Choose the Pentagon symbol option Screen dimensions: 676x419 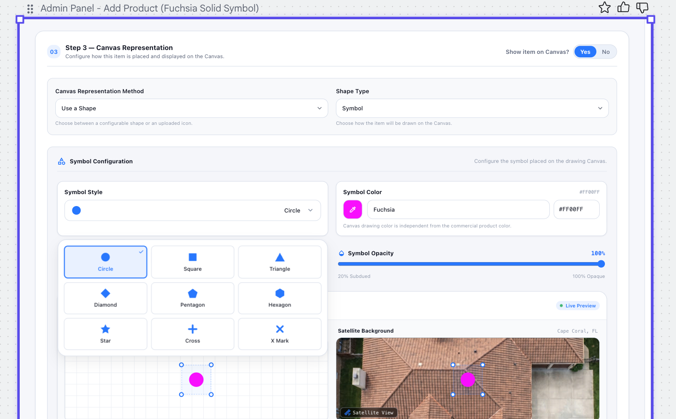193,298
